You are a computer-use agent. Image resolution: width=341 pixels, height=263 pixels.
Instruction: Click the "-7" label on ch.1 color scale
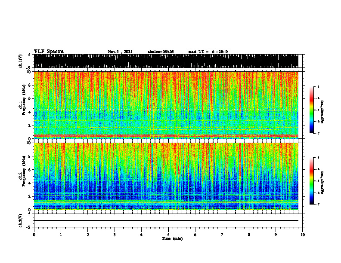(x=318, y=133)
